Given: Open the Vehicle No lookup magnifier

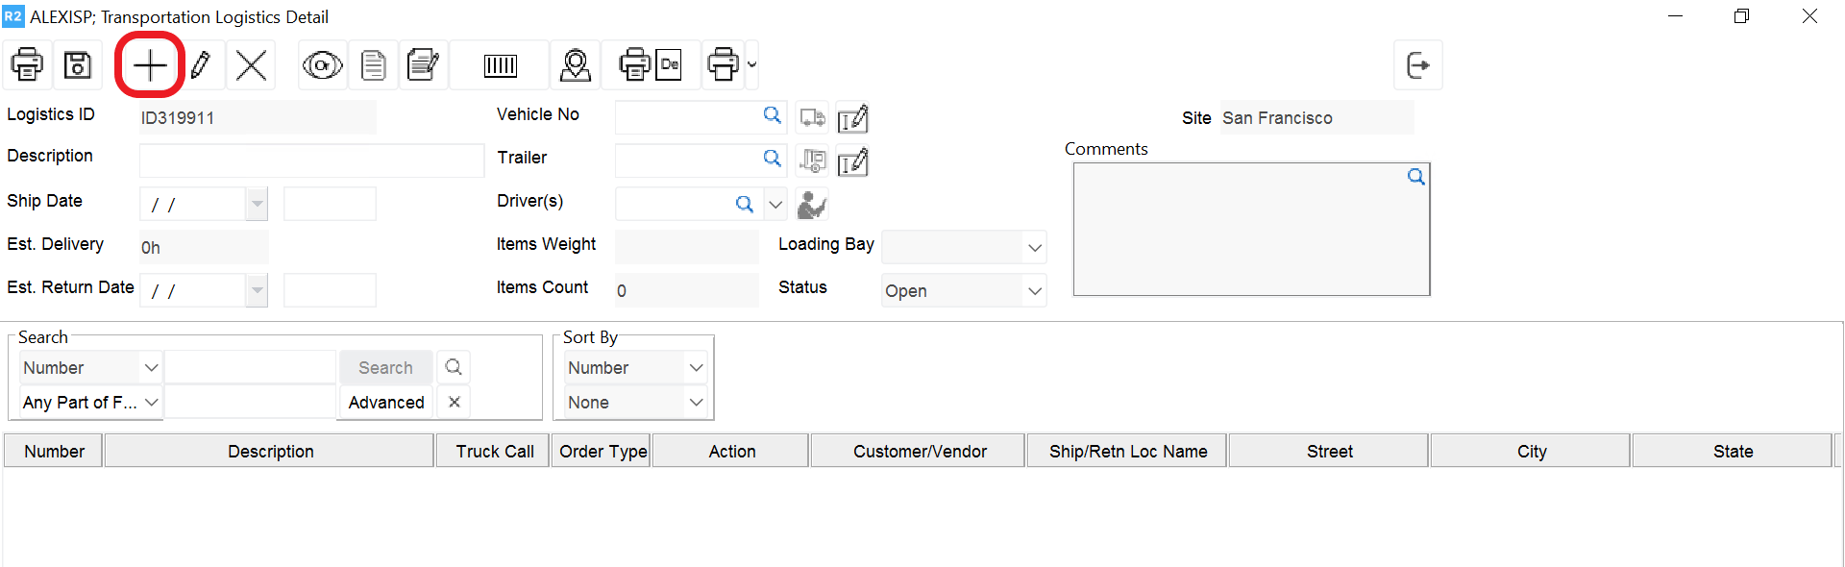Looking at the screenshot, I should [x=772, y=115].
